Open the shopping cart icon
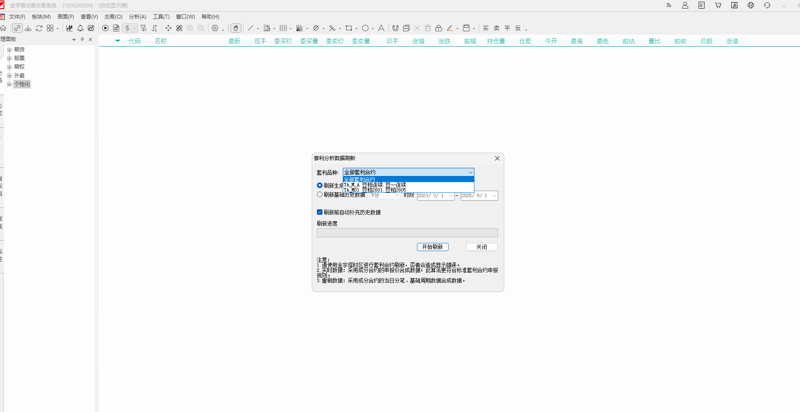The width and height of the screenshot is (800, 412). pyautogui.click(x=718, y=5)
